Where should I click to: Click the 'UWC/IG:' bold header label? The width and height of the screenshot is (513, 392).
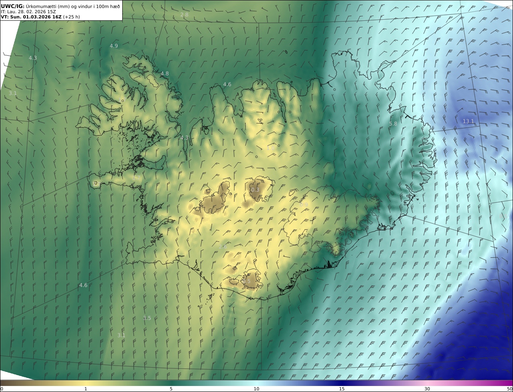13,6
